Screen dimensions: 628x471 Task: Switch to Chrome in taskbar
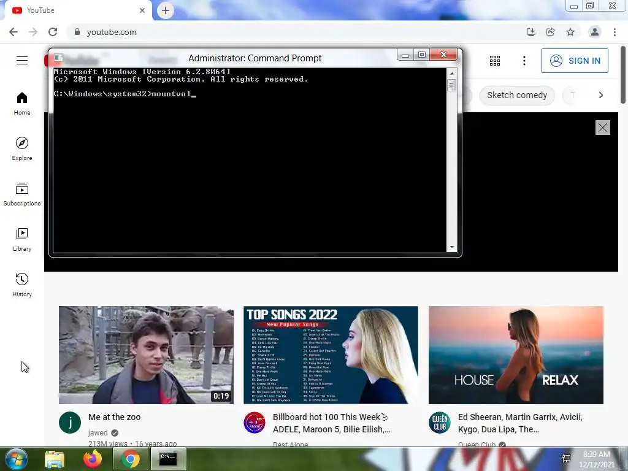point(130,459)
